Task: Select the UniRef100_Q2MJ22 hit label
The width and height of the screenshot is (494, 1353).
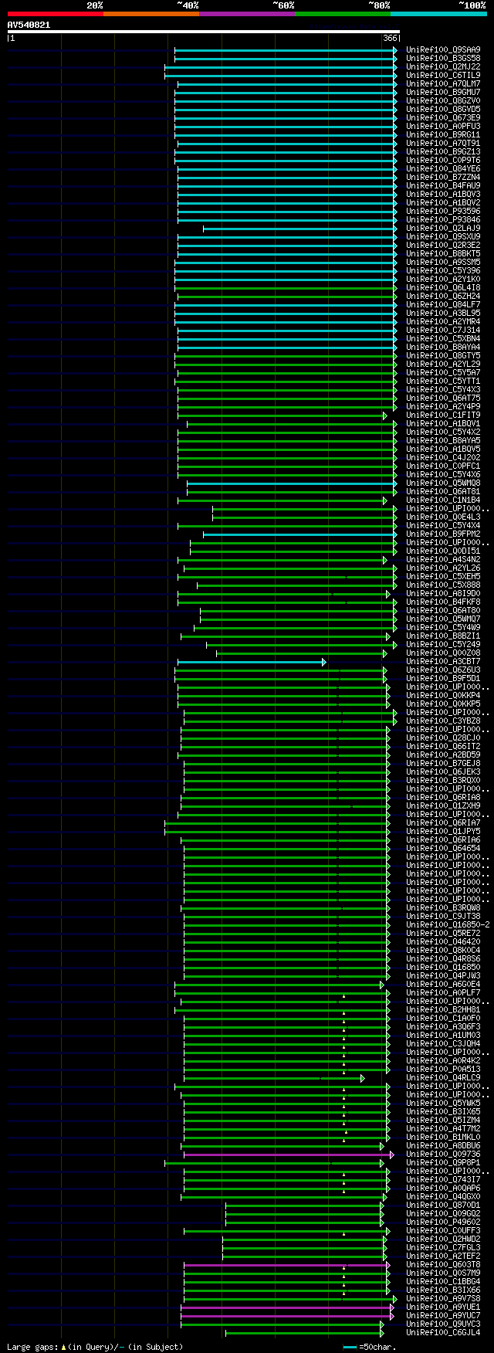Action: [443, 67]
